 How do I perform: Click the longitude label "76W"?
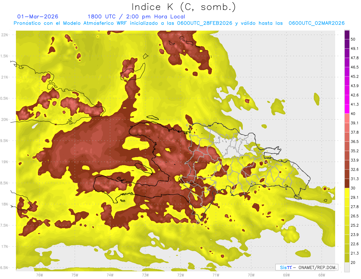[39, 275]
